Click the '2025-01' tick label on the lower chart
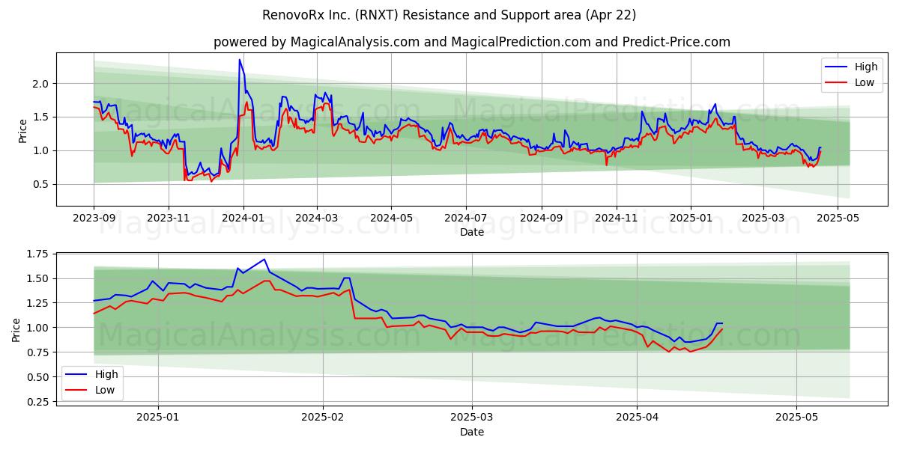This screenshot has width=899, height=449. point(157,418)
